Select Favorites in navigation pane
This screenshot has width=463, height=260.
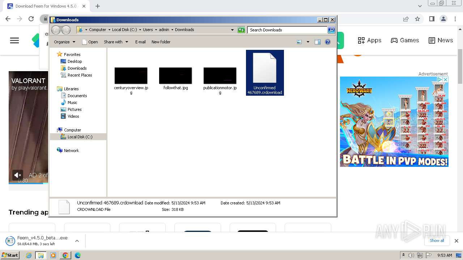click(x=72, y=55)
